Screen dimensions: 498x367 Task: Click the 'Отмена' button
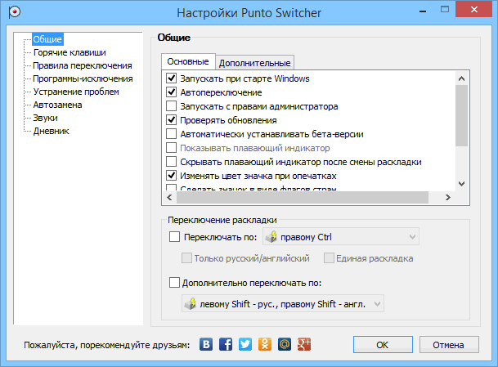(449, 344)
